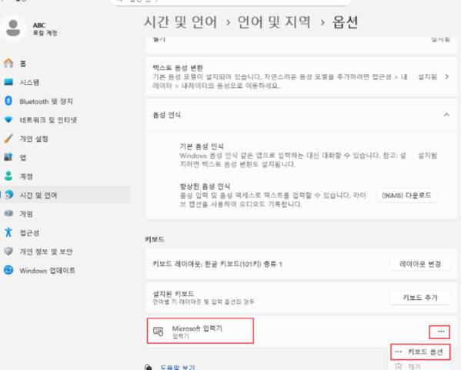
Task: Select the Bluetooth 및 장치 icon
Action: (8, 101)
